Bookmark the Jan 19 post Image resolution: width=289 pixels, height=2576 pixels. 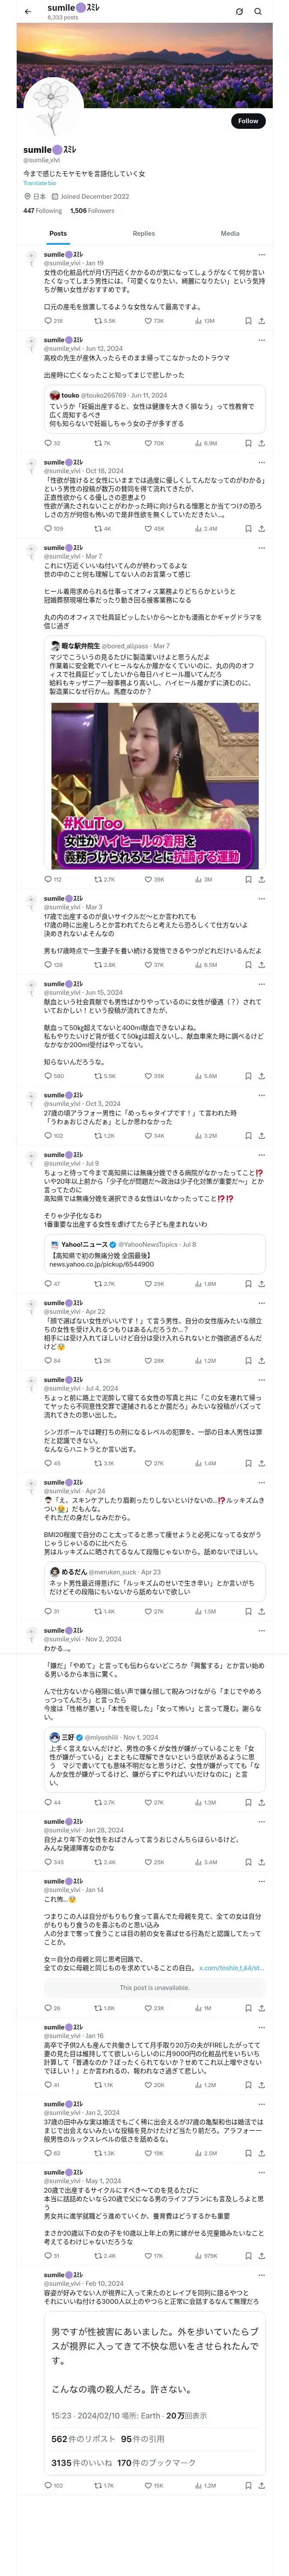[x=248, y=321]
